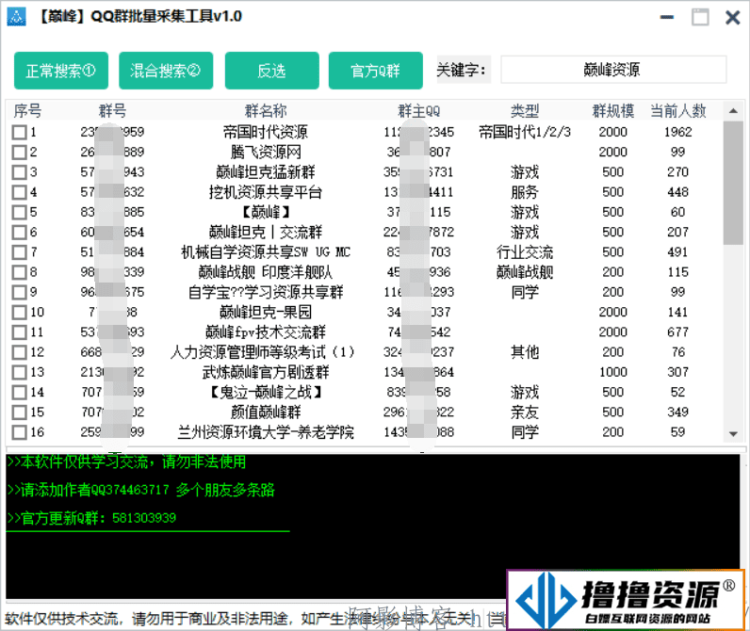Viewport: 750px width, 631px height.
Task: Click the 群主QQ column header
Action: click(x=419, y=111)
